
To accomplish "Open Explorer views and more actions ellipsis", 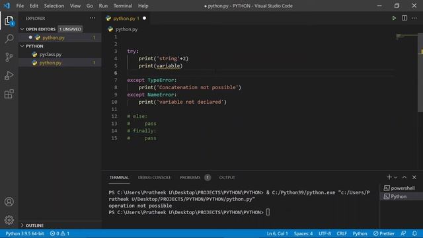I will (x=93, y=18).
